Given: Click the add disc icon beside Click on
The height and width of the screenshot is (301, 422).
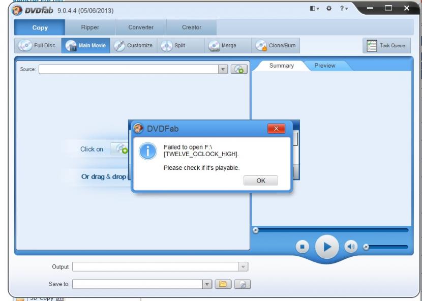Looking at the screenshot, I should 120,149.
